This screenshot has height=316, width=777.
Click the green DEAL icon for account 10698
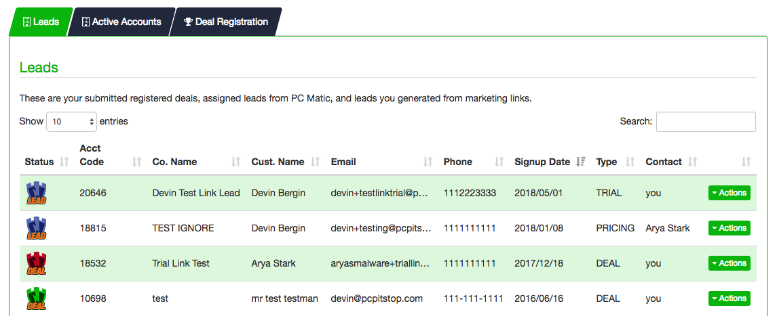(36, 298)
